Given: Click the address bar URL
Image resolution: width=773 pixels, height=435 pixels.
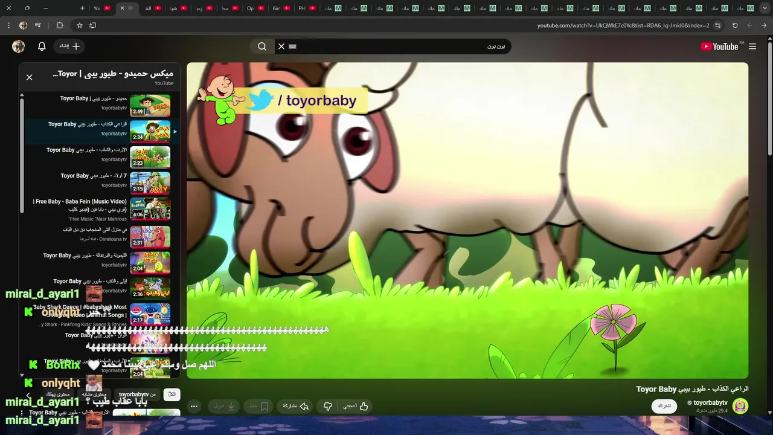Looking at the screenshot, I should click(623, 25).
